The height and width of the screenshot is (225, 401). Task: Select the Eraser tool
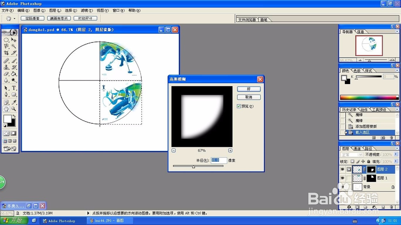point(6,74)
